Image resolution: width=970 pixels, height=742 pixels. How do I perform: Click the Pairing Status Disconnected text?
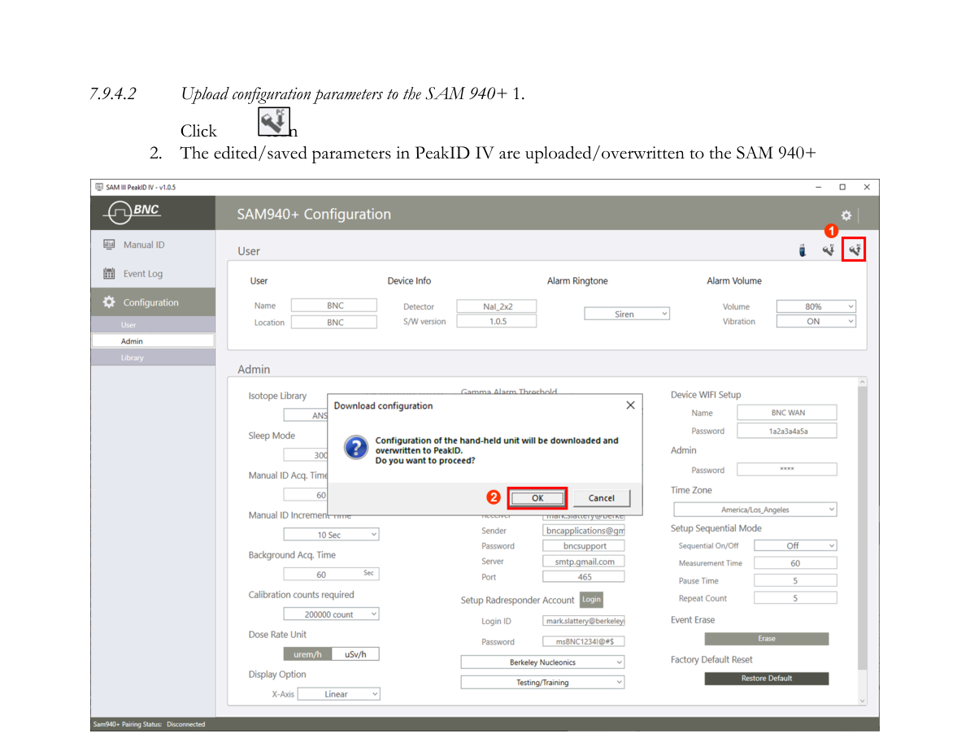pyautogui.click(x=149, y=724)
